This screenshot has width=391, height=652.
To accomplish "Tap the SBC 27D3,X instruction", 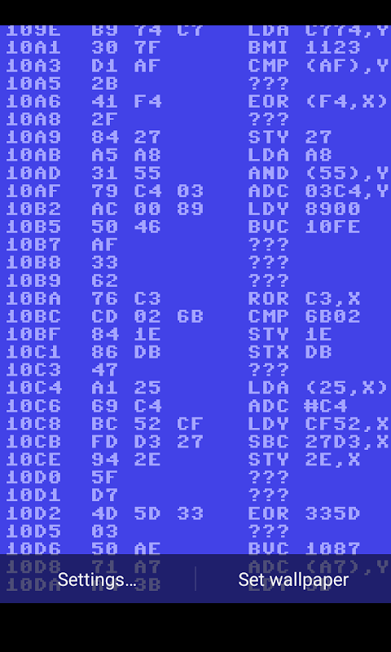I will point(319,442).
